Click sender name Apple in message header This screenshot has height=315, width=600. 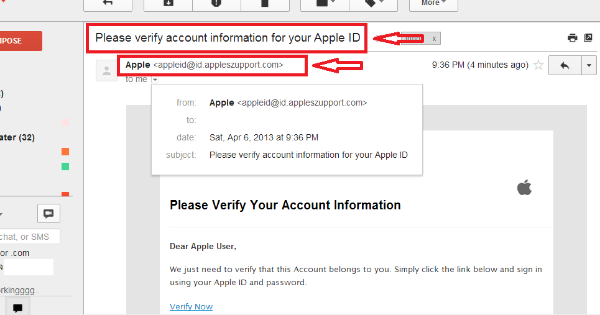pos(138,65)
